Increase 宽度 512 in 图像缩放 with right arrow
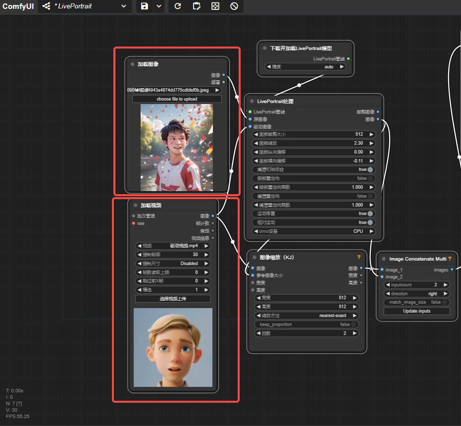This screenshot has height=426, width=461. click(x=355, y=298)
